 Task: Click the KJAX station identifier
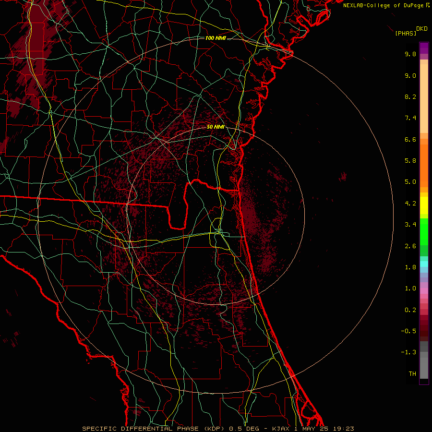click(x=281, y=429)
